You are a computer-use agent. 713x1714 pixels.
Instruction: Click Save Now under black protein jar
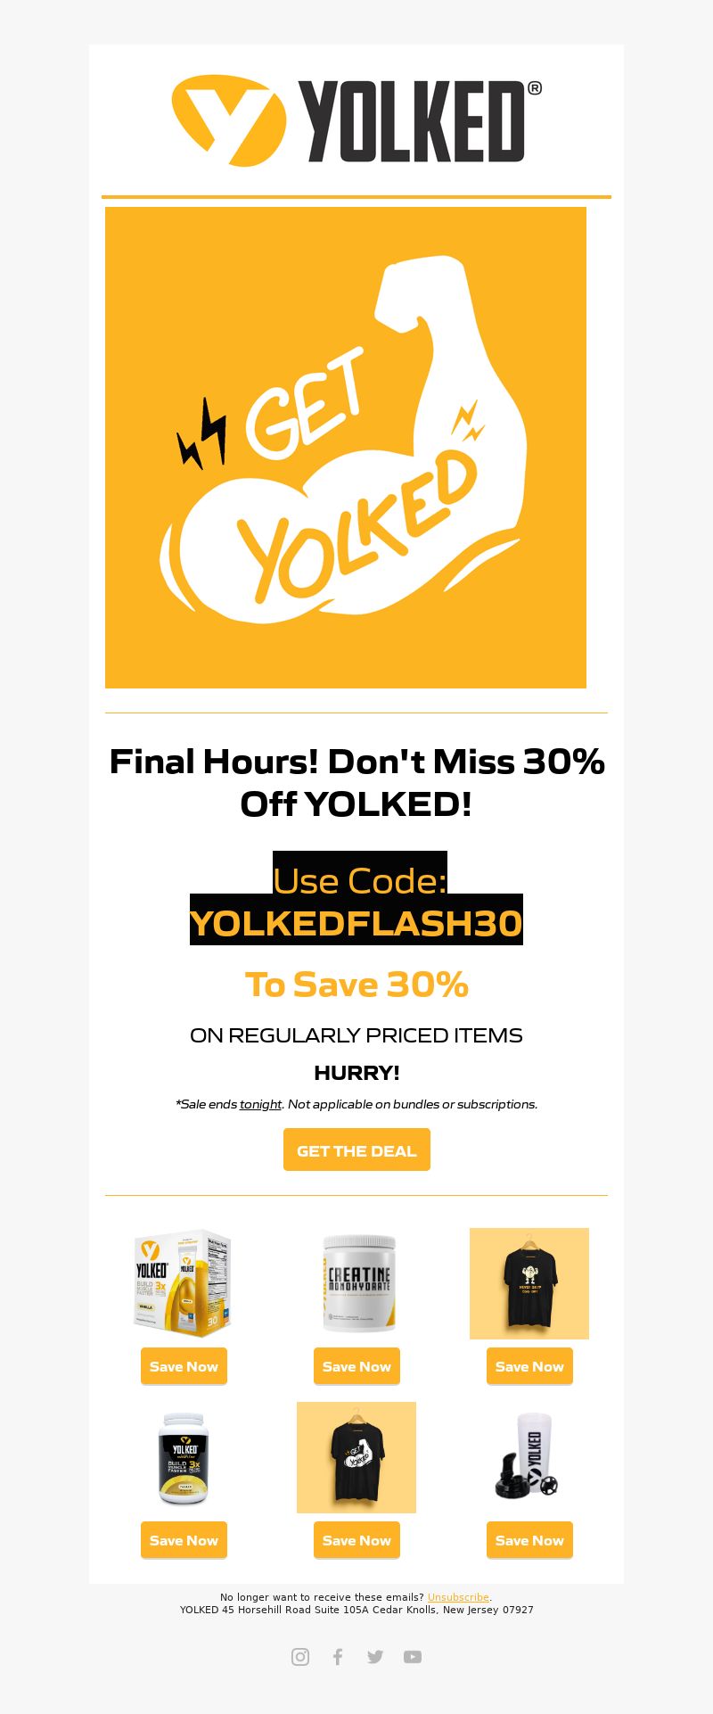pos(184,1540)
